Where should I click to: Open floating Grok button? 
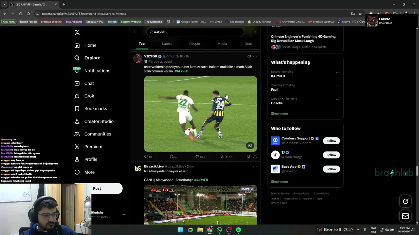tap(405, 201)
